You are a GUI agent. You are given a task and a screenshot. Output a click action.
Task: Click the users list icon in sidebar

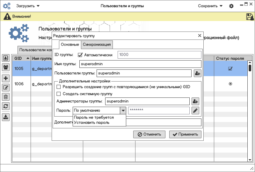6,58
